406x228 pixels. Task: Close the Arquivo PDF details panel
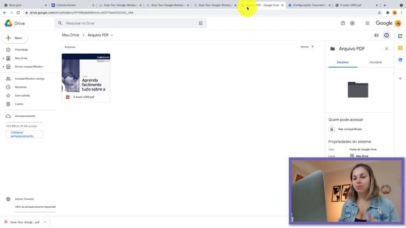coord(386,49)
